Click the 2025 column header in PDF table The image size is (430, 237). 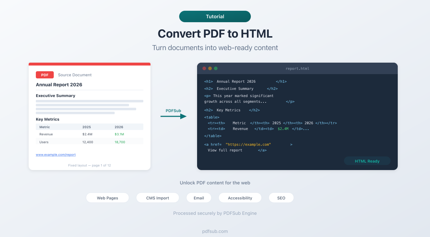[x=87, y=127]
